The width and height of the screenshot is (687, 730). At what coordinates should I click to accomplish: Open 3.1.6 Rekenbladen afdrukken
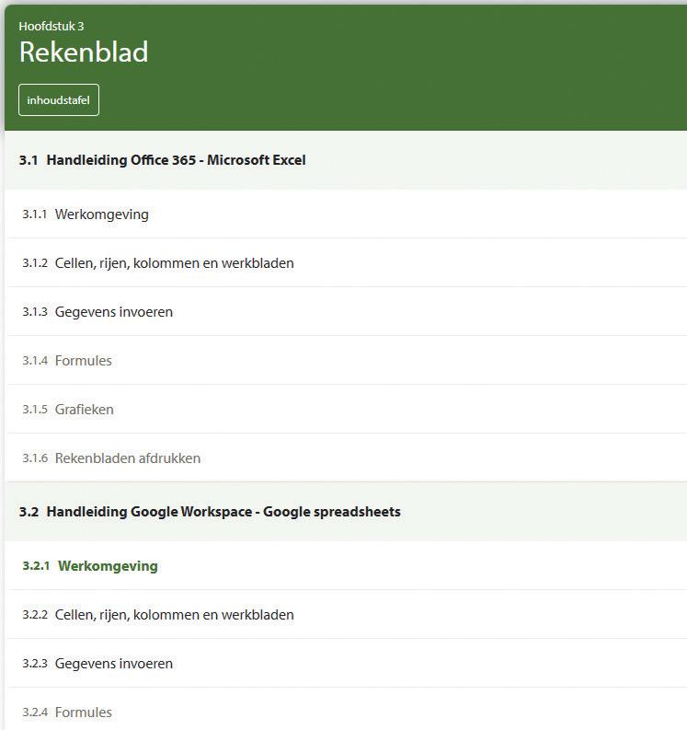coord(346,458)
